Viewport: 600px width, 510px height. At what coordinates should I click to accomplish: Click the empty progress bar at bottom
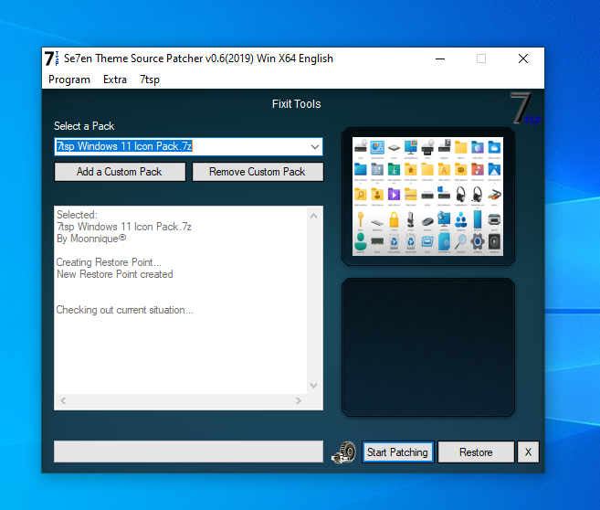[188, 452]
